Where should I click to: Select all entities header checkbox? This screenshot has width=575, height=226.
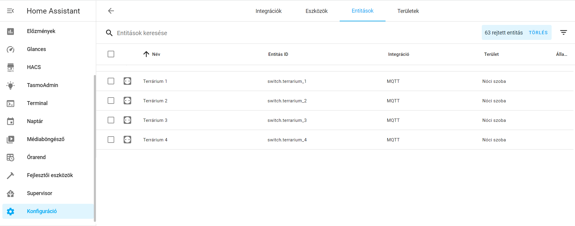111,54
